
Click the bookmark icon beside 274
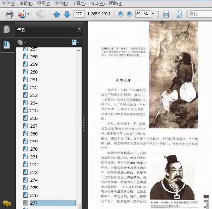click(25, 180)
